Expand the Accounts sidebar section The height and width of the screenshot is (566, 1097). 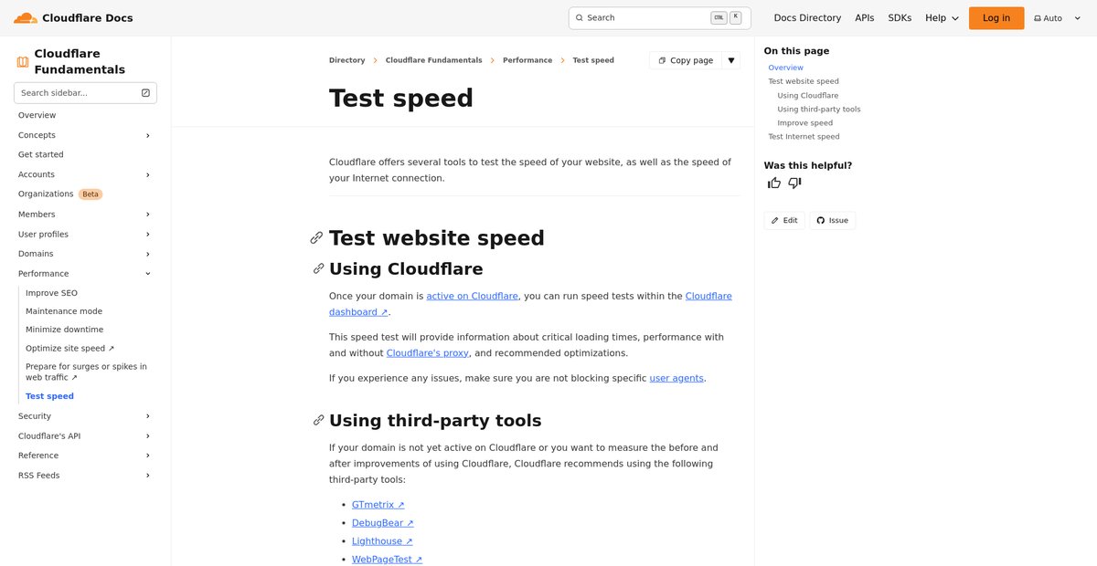pos(148,174)
